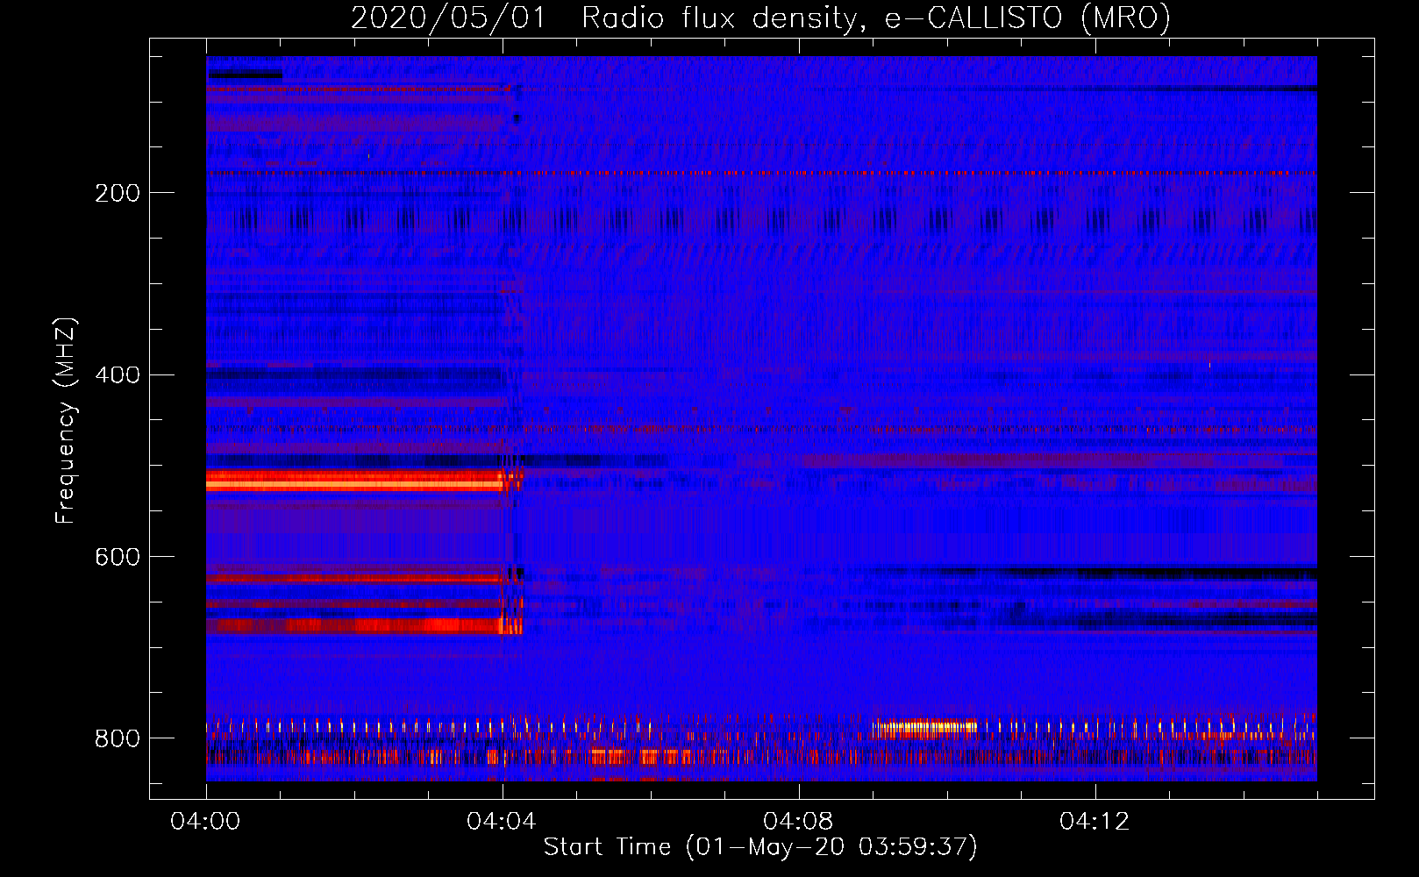Click the 04:12 time tick label
Screen dimensions: 1419x877
click(1095, 822)
